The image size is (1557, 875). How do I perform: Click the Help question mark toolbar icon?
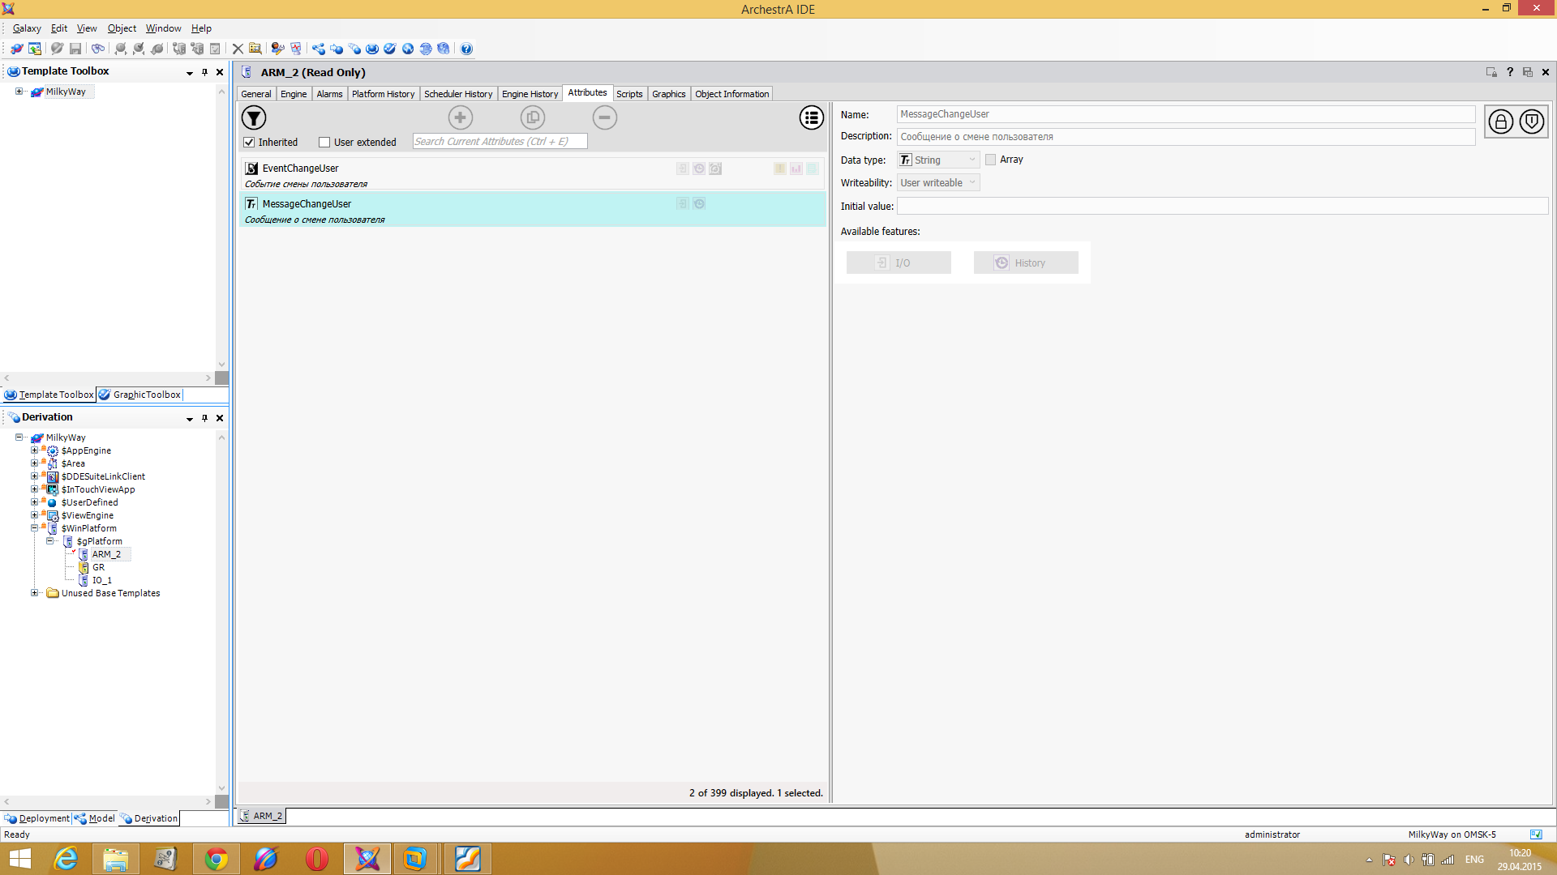(x=466, y=49)
